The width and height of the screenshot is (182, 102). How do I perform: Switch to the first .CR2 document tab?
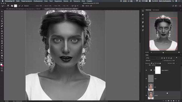point(23,9)
